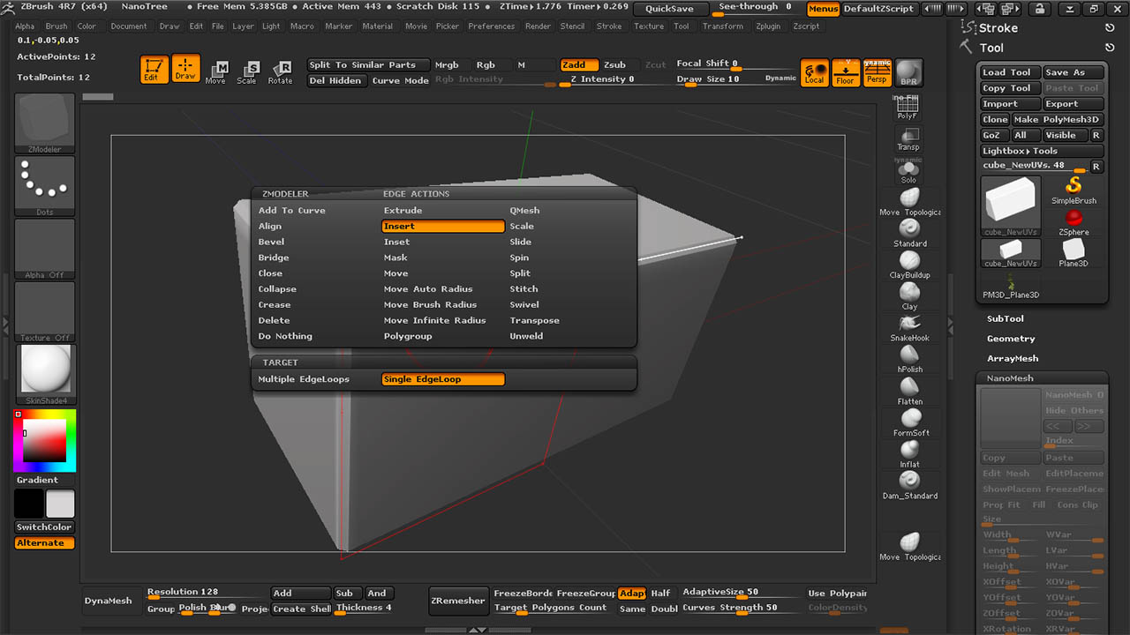1130x635 pixels.
Task: Click the DynaMesh button
Action: [109, 601]
